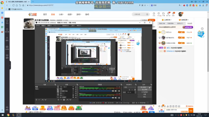The height and width of the screenshot is (117, 209).
Task: Adjust desktop audio (桌面音频) volume slider
Action: click(97, 91)
